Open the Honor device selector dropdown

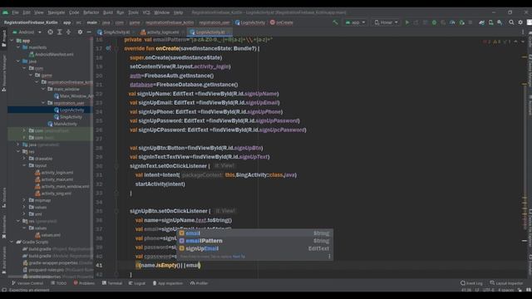[386, 22]
